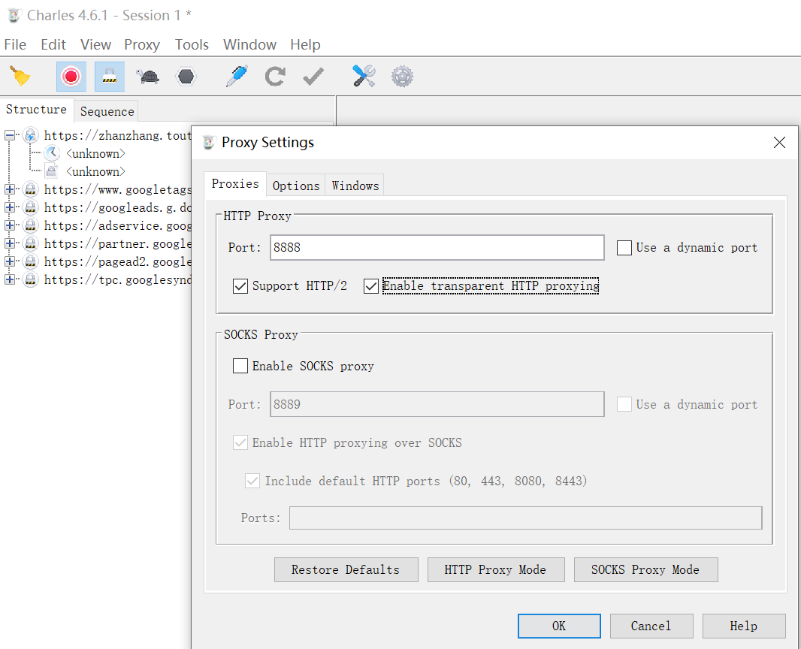
Task: Click the lock icon of second unknown entry
Action: (x=52, y=171)
